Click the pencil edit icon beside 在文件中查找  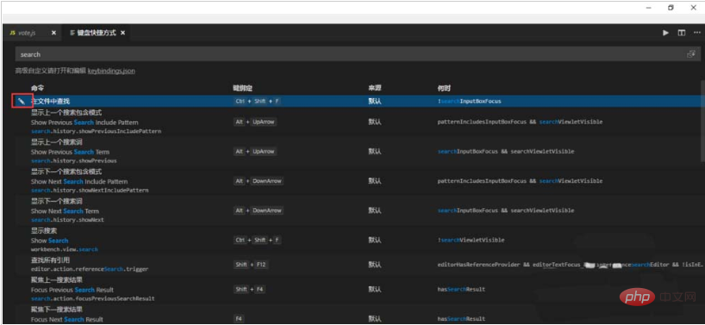click(x=22, y=101)
